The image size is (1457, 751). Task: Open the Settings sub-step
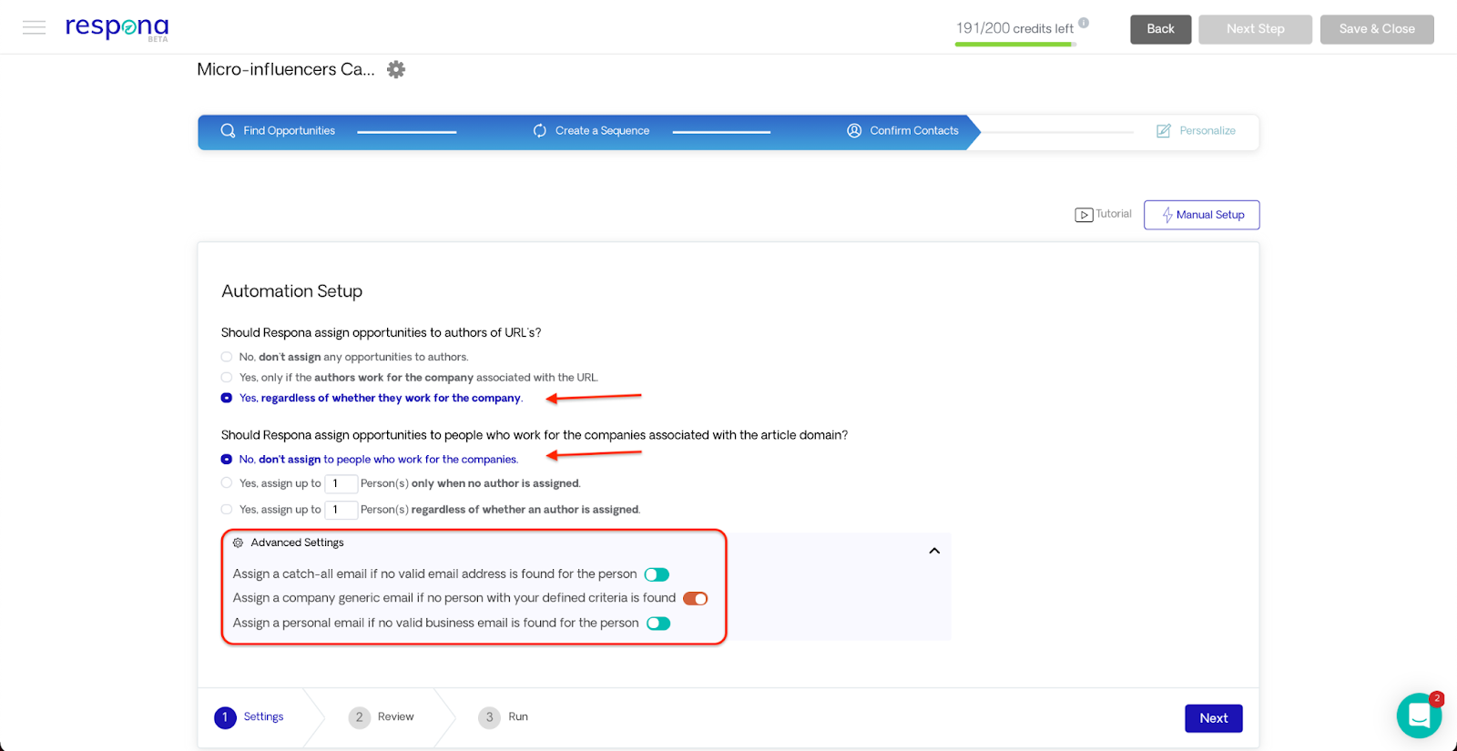coord(250,717)
